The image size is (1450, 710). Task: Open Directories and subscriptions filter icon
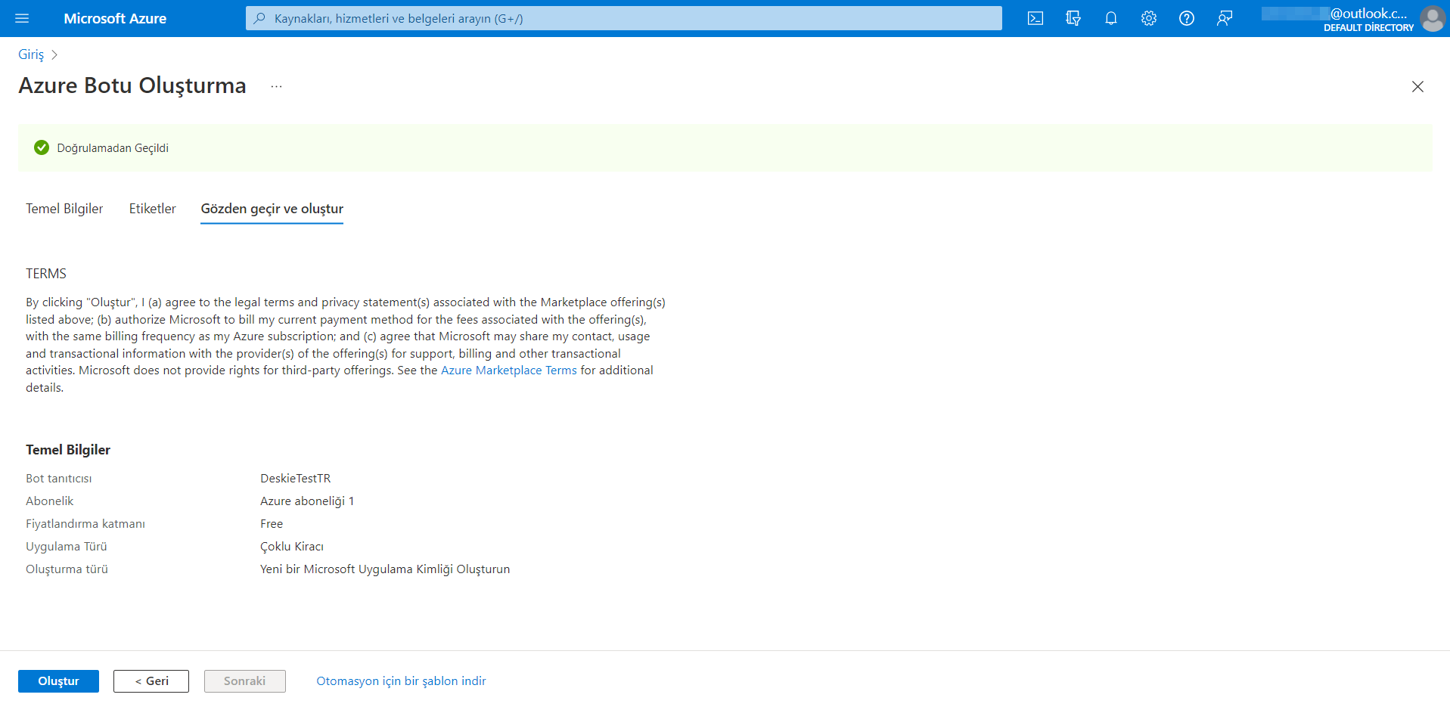tap(1073, 18)
